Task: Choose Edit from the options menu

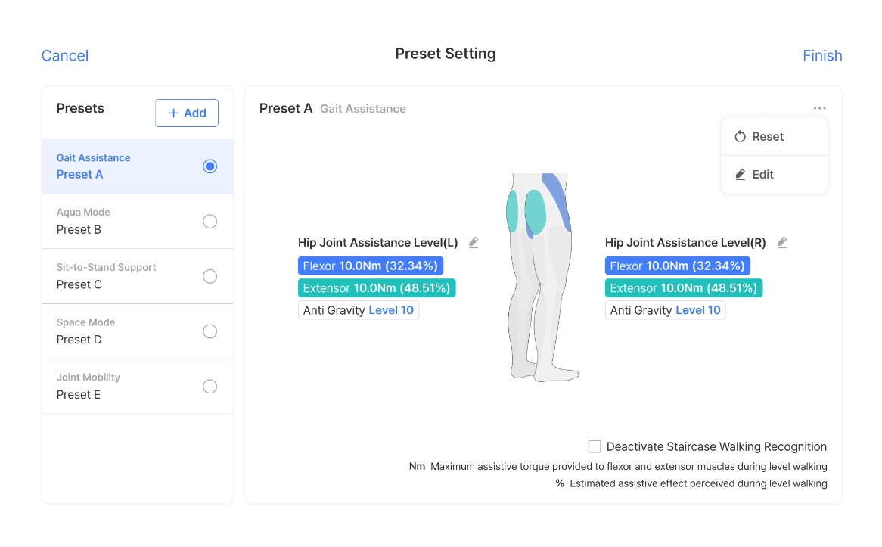Action: (x=762, y=175)
